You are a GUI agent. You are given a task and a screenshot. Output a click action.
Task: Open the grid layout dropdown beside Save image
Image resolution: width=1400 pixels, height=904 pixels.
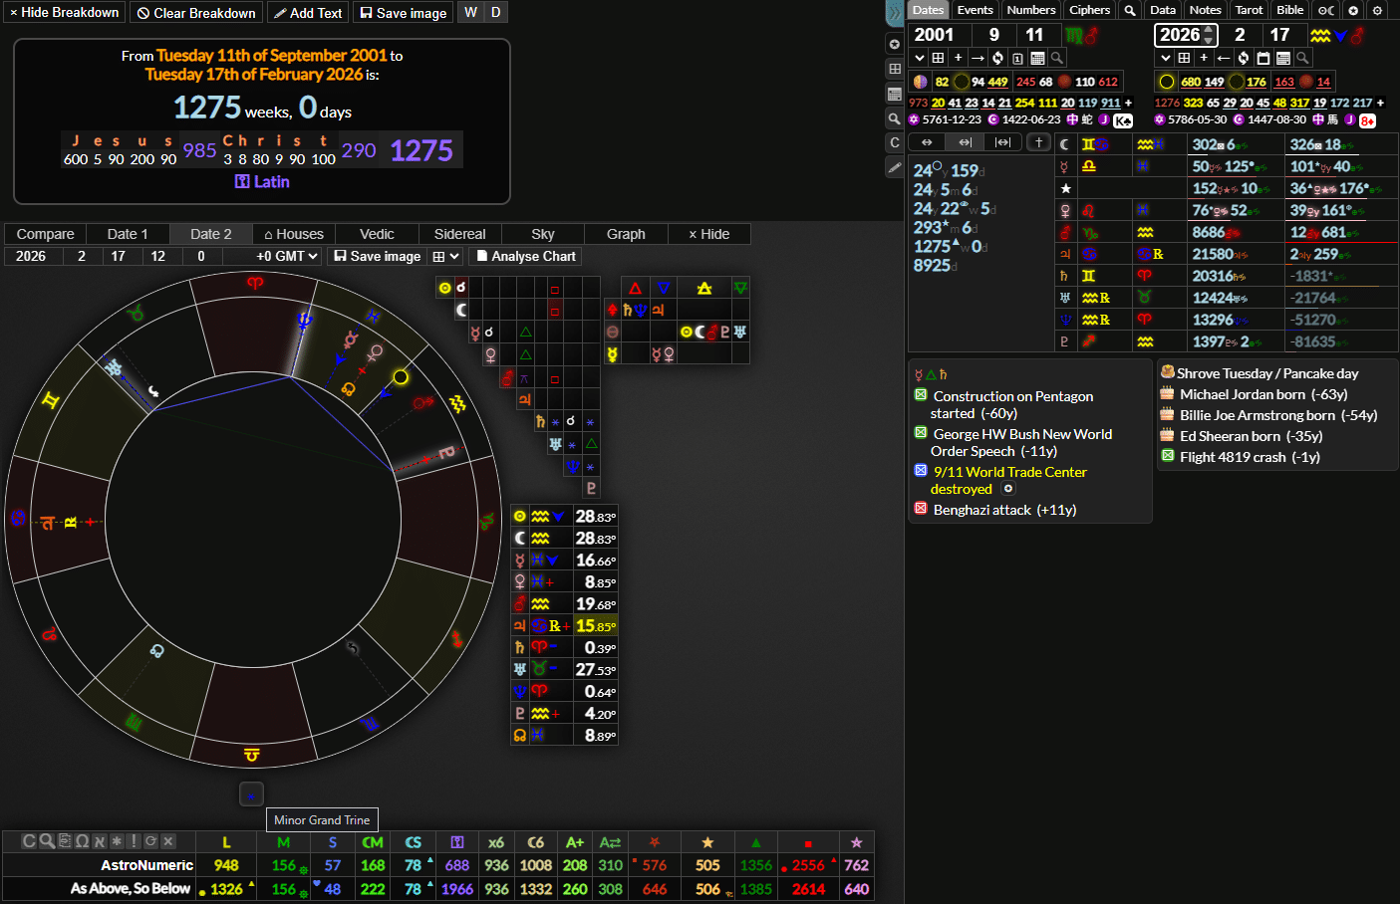[x=445, y=256]
